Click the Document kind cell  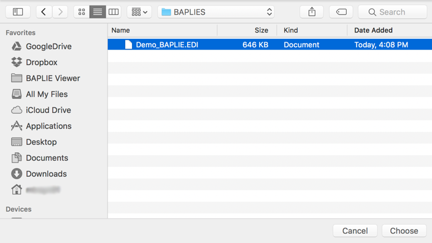point(301,45)
